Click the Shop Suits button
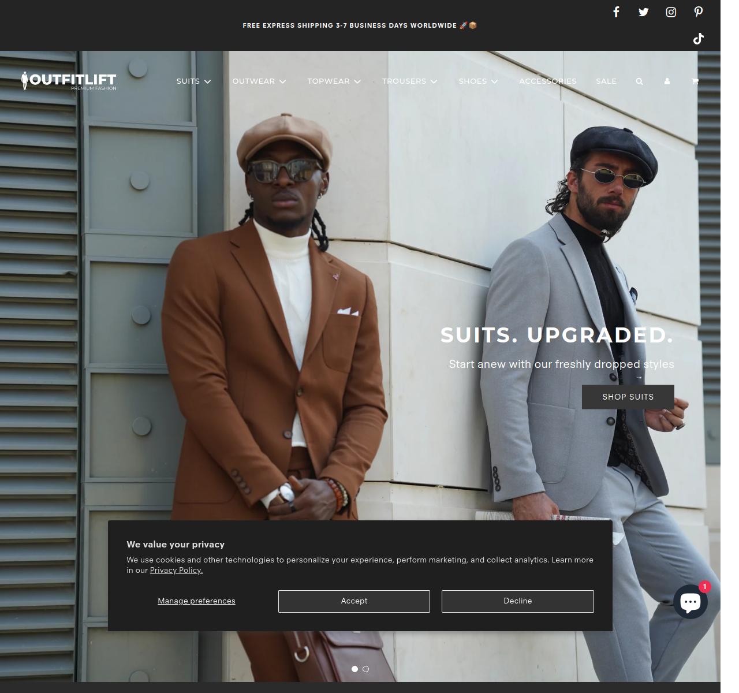This screenshot has width=739, height=693. tap(628, 397)
